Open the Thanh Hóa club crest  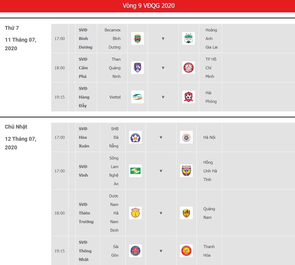click(186, 251)
